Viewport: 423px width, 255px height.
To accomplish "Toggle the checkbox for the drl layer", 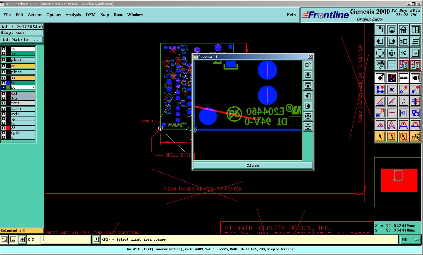I will point(4,94).
